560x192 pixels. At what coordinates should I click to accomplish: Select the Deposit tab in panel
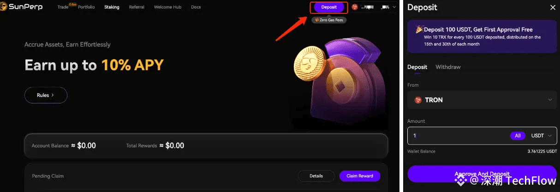point(417,67)
